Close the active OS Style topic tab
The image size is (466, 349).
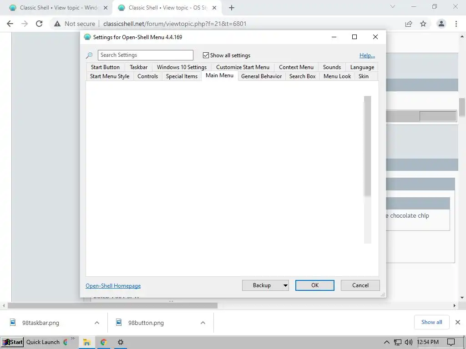point(214,8)
